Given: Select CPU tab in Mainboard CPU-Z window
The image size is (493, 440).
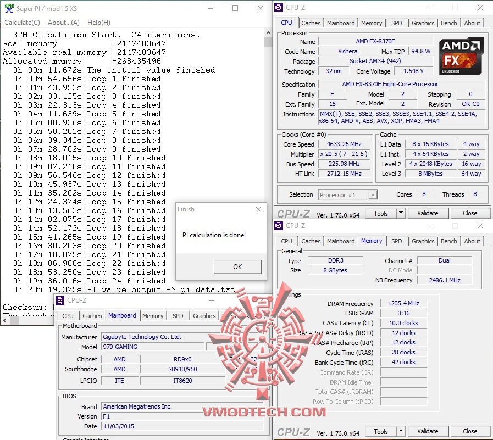Looking at the screenshot, I should 68,316.
